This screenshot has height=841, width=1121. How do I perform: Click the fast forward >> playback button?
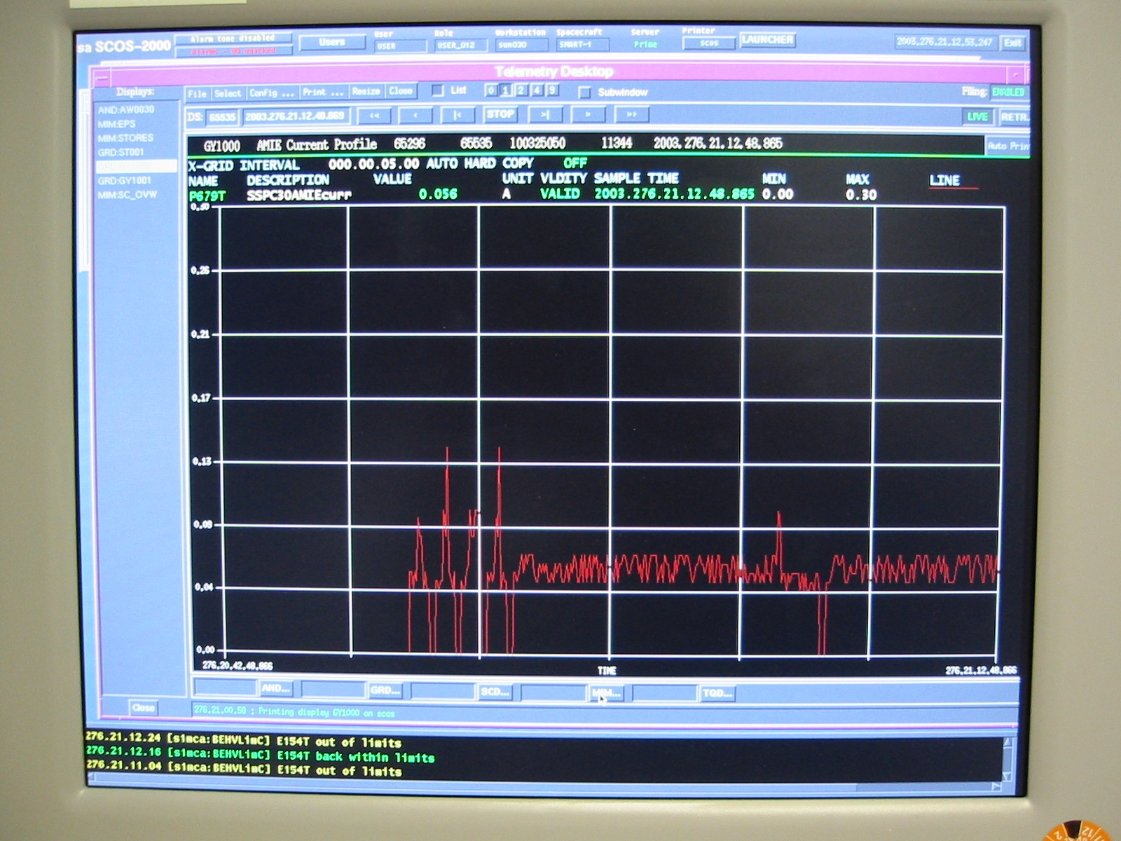pyautogui.click(x=631, y=114)
